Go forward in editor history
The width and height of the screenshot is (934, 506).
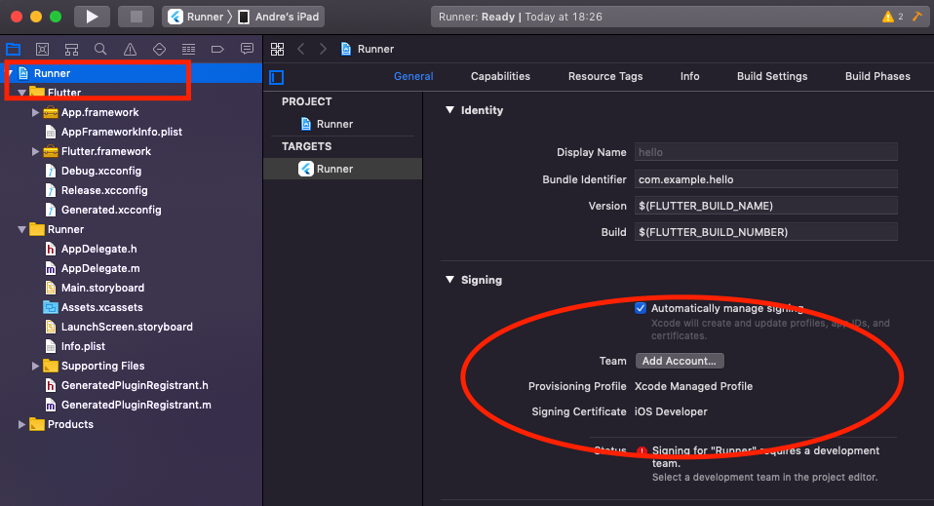(x=323, y=49)
